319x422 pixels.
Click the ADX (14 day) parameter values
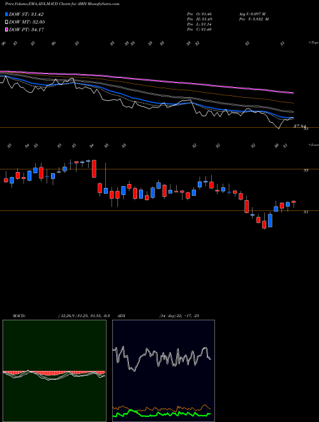[x=179, y=316]
